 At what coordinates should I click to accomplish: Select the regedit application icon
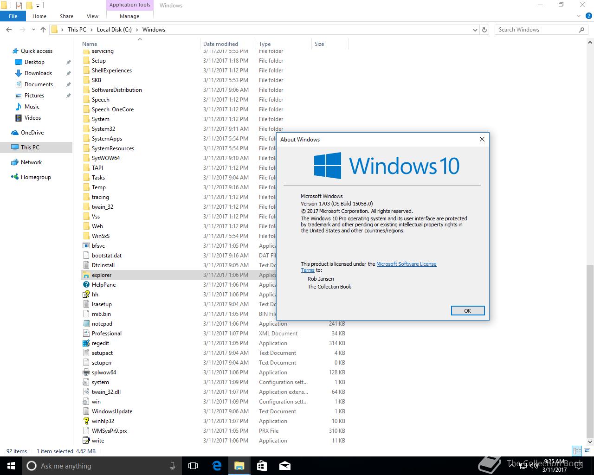(86, 343)
